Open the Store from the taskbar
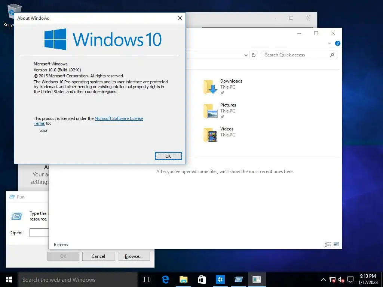The width and height of the screenshot is (383, 287). click(x=202, y=280)
